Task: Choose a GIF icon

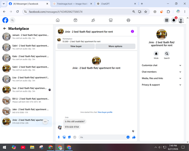Action: (x=75, y=137)
